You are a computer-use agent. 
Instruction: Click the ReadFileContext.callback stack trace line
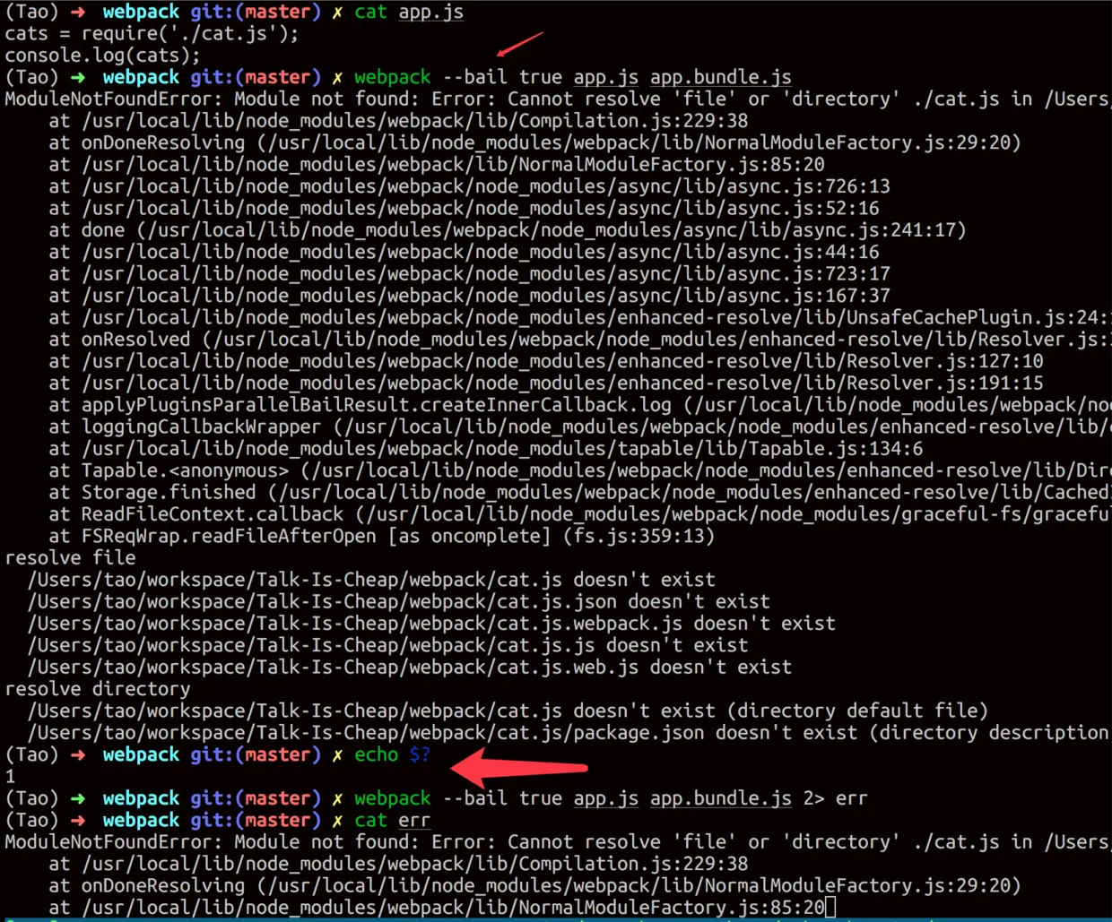(x=580, y=514)
